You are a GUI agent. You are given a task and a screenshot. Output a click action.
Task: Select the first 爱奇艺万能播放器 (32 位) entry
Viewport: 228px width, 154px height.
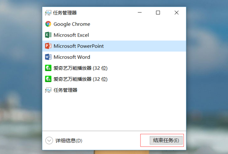(x=114, y=68)
